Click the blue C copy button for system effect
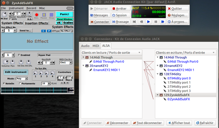This screenshot has height=128, width=219. [x=44, y=31]
